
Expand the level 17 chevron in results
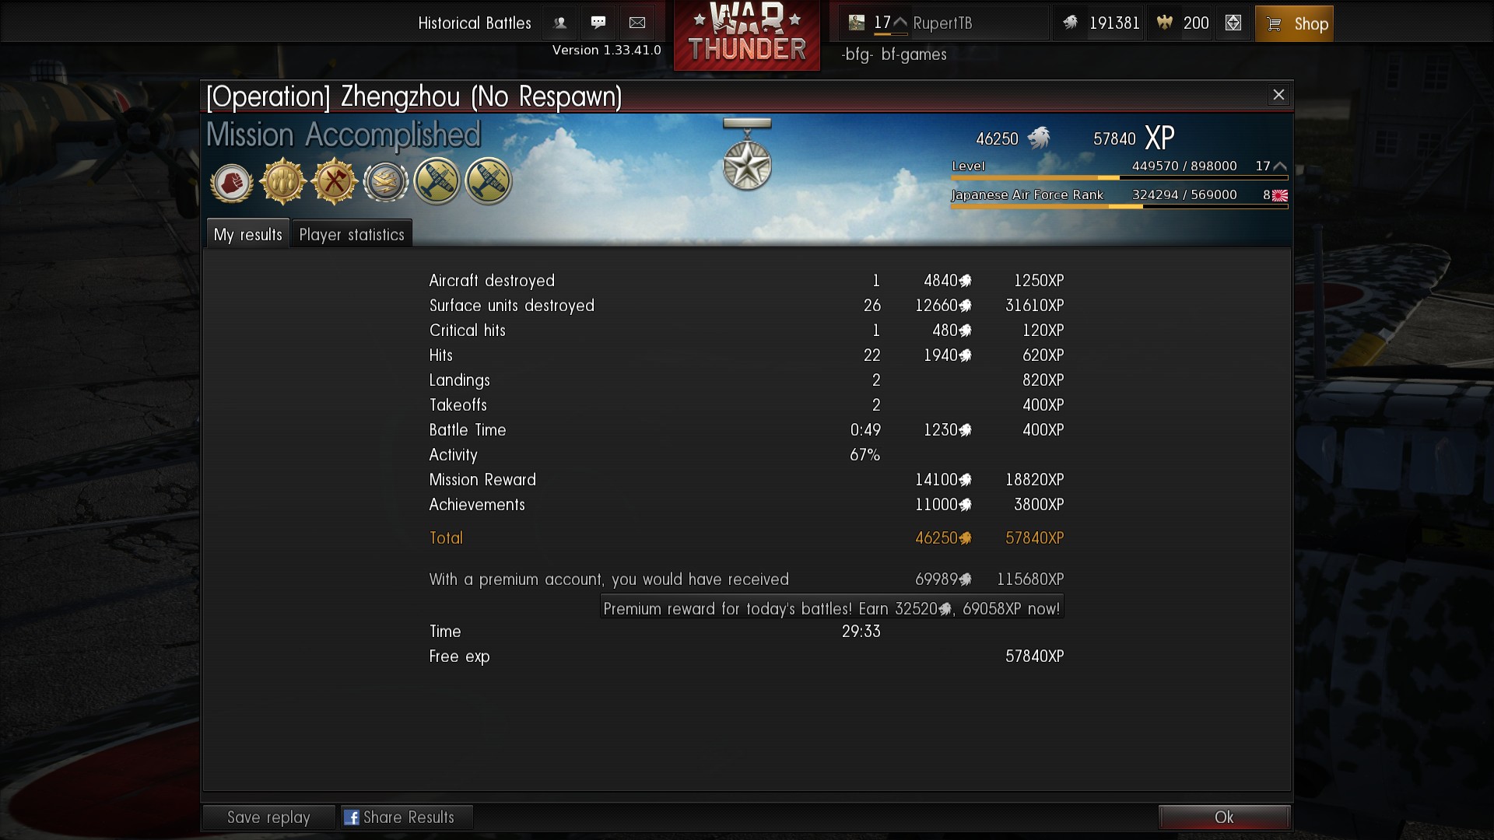point(1280,166)
